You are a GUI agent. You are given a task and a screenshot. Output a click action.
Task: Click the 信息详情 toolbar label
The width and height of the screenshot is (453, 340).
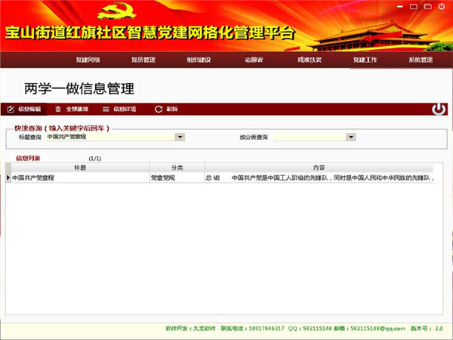[x=125, y=109]
